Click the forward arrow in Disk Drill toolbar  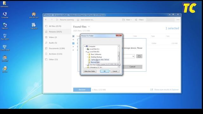click(52, 20)
